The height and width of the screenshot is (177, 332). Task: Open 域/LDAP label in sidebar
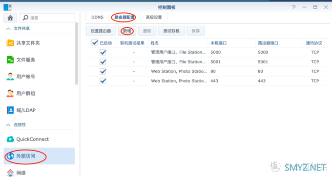[26, 110]
